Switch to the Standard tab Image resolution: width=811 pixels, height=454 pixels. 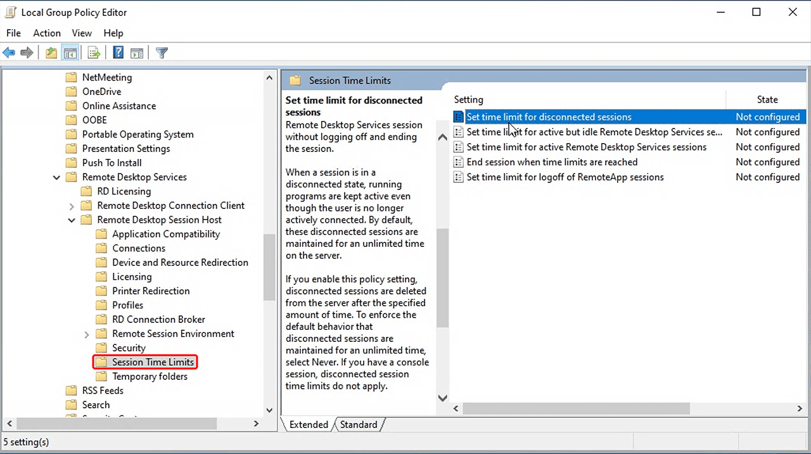click(x=358, y=424)
